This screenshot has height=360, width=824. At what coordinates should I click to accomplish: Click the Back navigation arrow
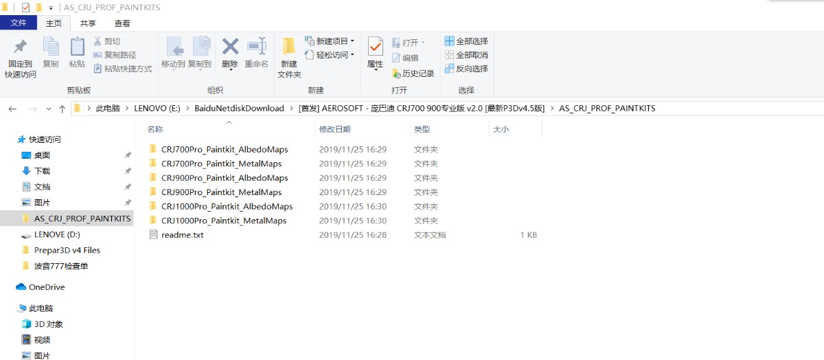tap(14, 109)
